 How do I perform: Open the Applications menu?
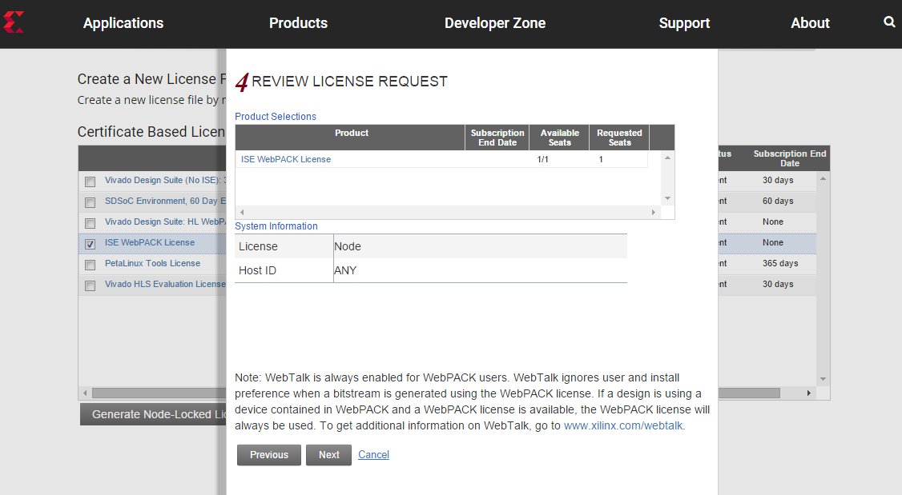point(123,23)
